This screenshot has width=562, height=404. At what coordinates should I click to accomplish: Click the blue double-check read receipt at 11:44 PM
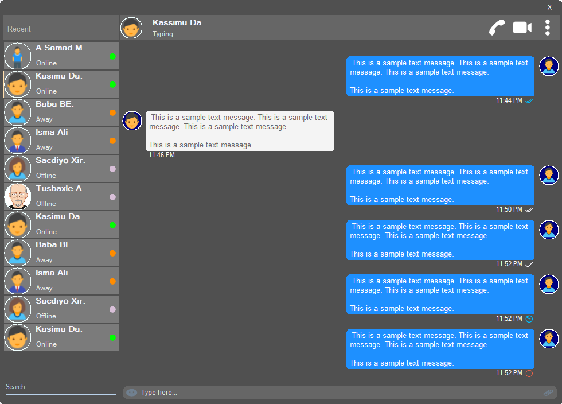529,101
